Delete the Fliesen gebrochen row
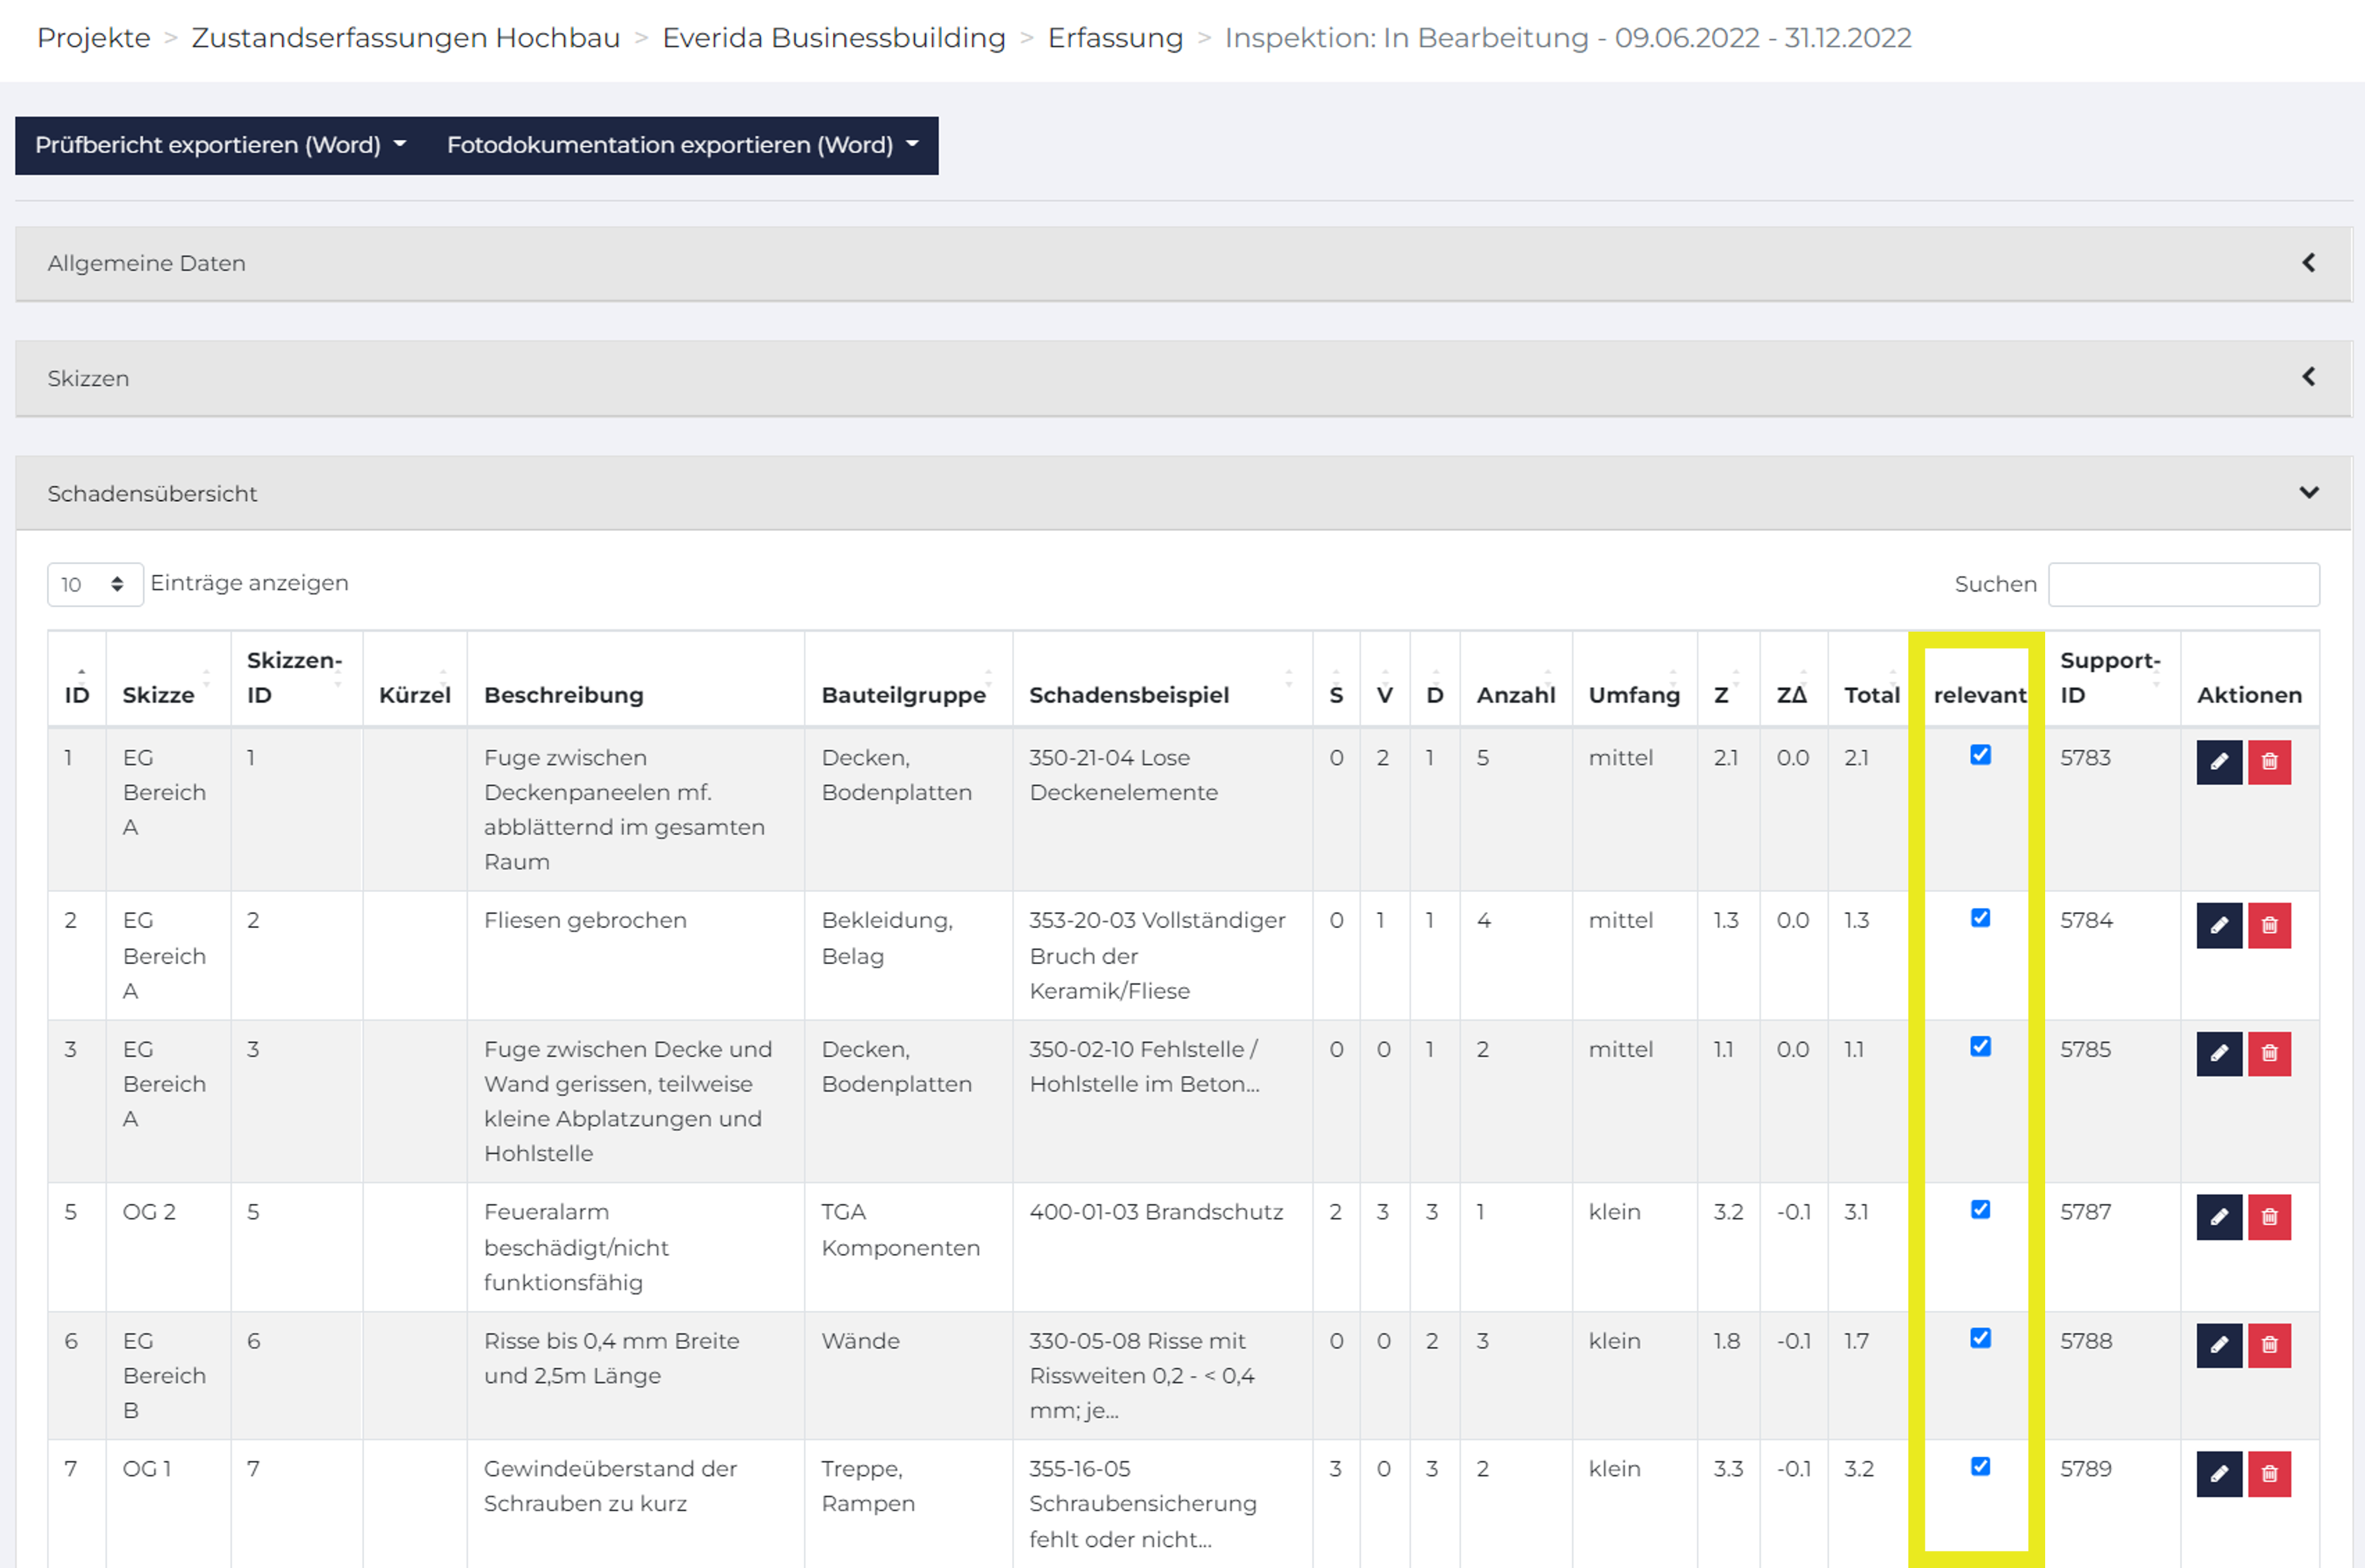Image resolution: width=2365 pixels, height=1568 pixels. (2269, 925)
